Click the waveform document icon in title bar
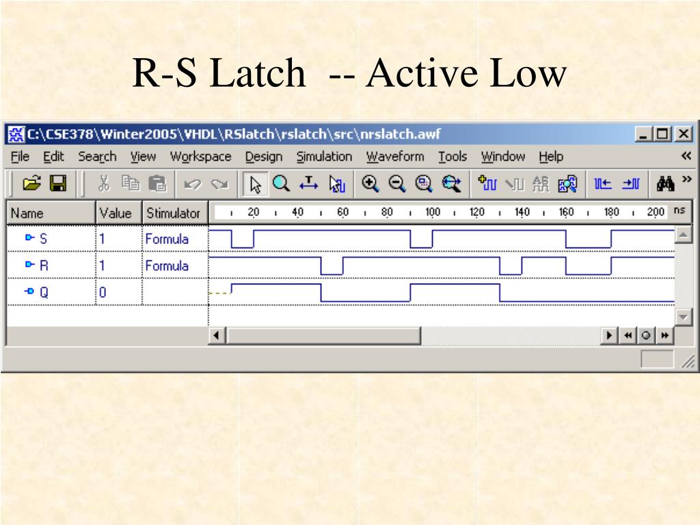Image resolution: width=700 pixels, height=525 pixels. (x=16, y=134)
